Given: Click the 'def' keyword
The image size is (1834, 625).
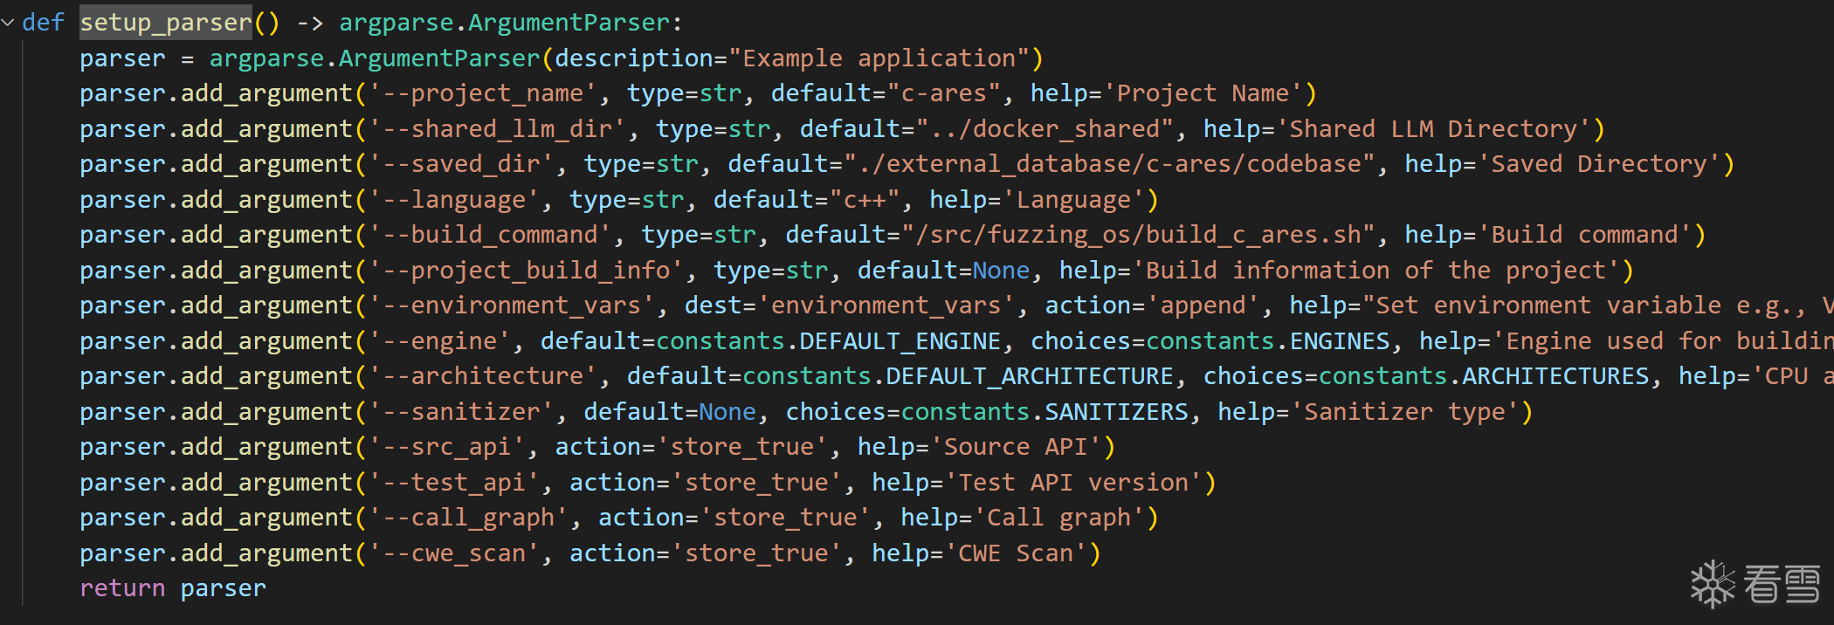Looking at the screenshot, I should (43, 23).
